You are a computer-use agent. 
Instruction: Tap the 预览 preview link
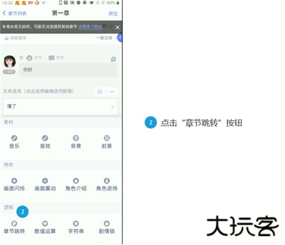click(113, 14)
